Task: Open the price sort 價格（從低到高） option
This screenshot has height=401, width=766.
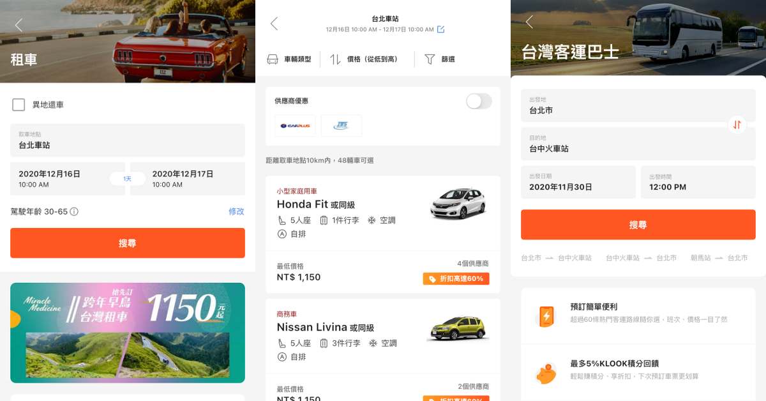Action: pyautogui.click(x=364, y=59)
